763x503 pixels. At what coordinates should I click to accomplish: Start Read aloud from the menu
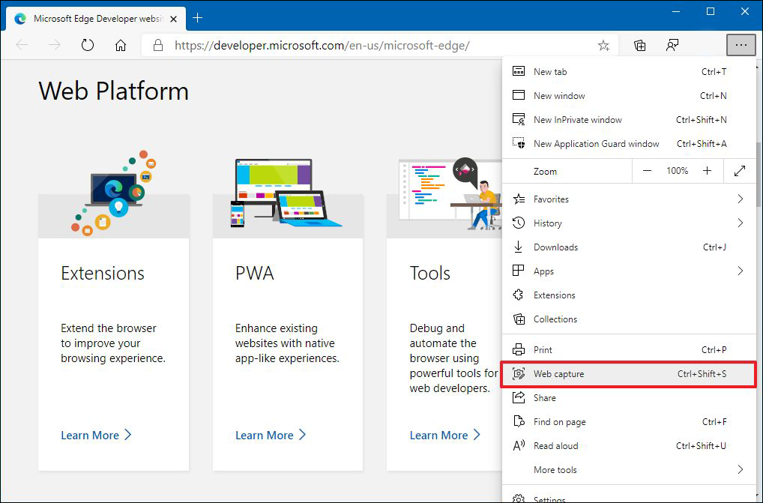pos(629,445)
